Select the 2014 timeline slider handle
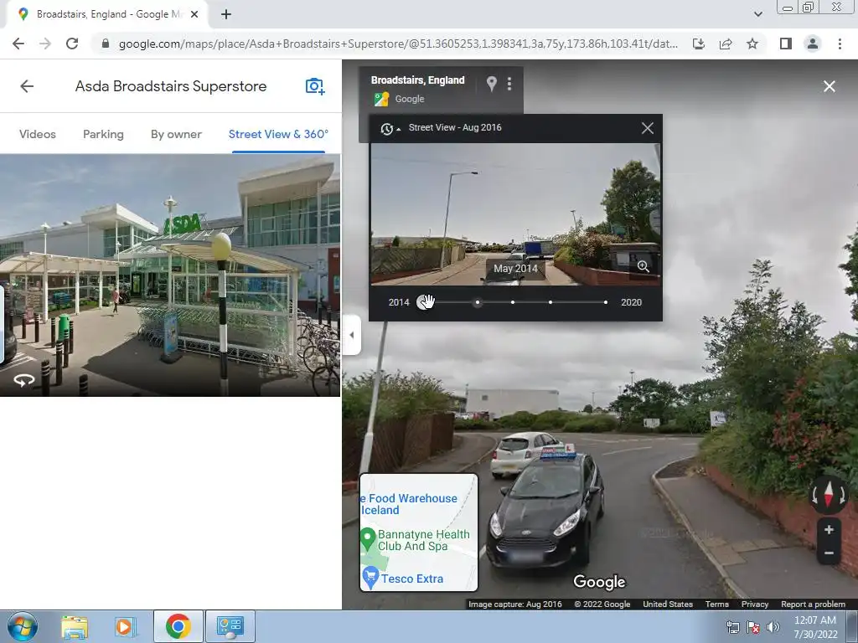Screen dimensions: 858x643 424,301
